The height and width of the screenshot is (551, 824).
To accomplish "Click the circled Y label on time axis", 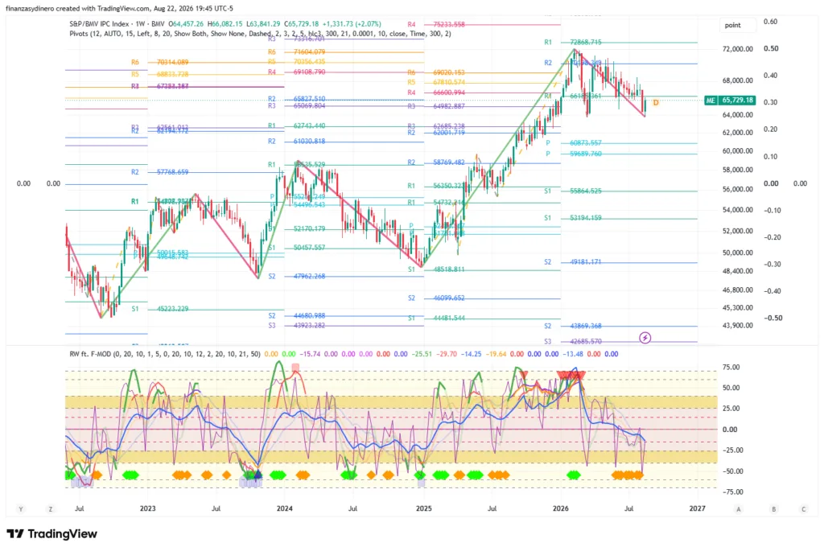I will click(x=21, y=509).
